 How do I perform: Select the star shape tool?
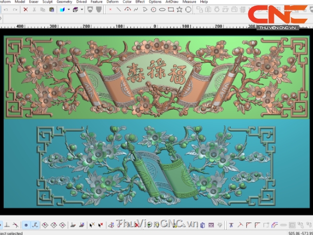(x=179, y=9)
